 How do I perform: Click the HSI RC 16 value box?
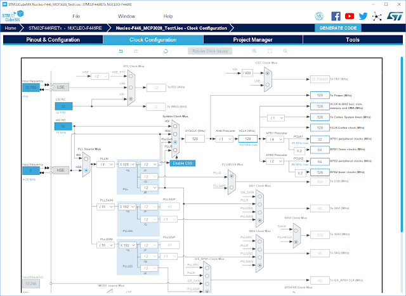coord(63,127)
